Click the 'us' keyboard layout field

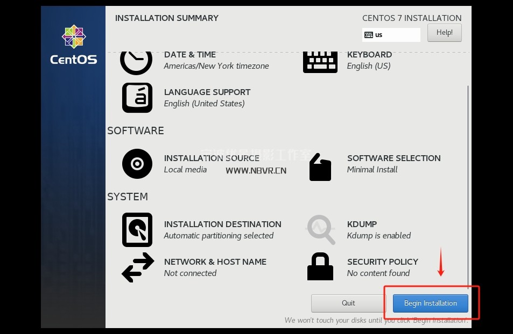pyautogui.click(x=391, y=35)
